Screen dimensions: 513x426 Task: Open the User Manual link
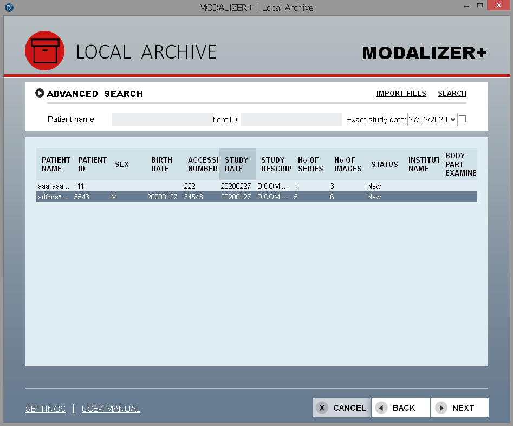tap(111, 409)
